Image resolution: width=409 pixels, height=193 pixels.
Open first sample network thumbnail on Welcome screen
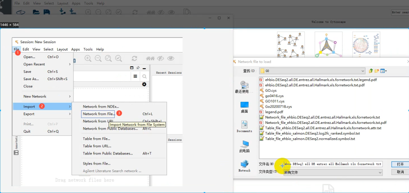point(291,45)
